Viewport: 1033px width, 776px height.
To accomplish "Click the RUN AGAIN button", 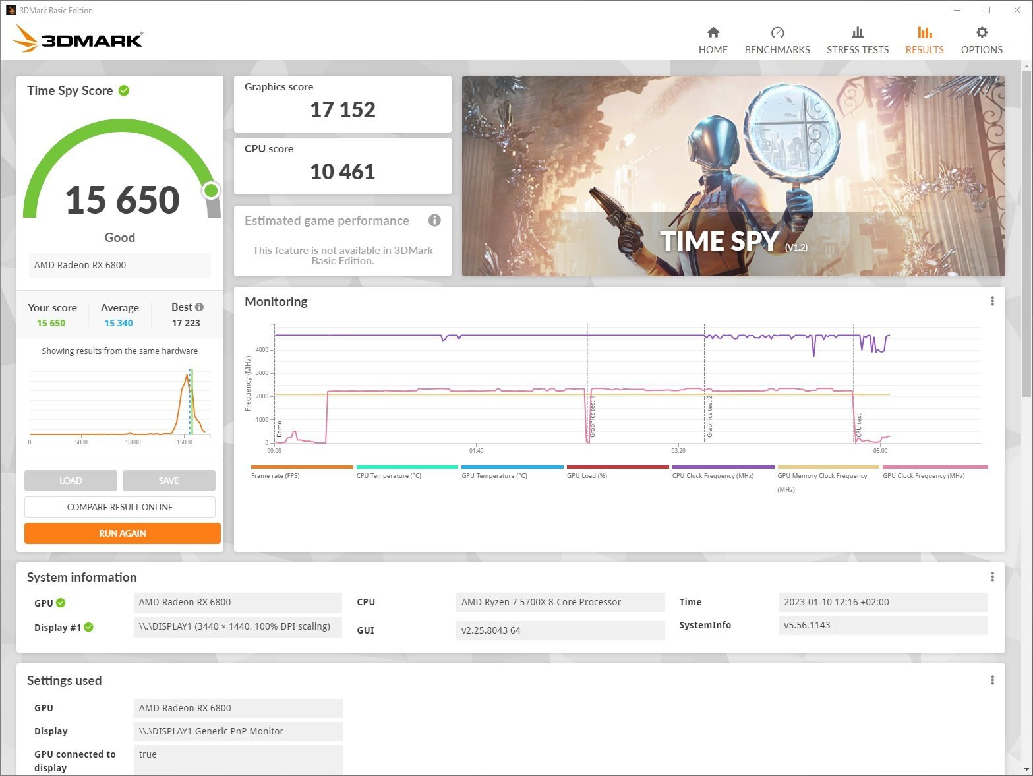I will [123, 533].
